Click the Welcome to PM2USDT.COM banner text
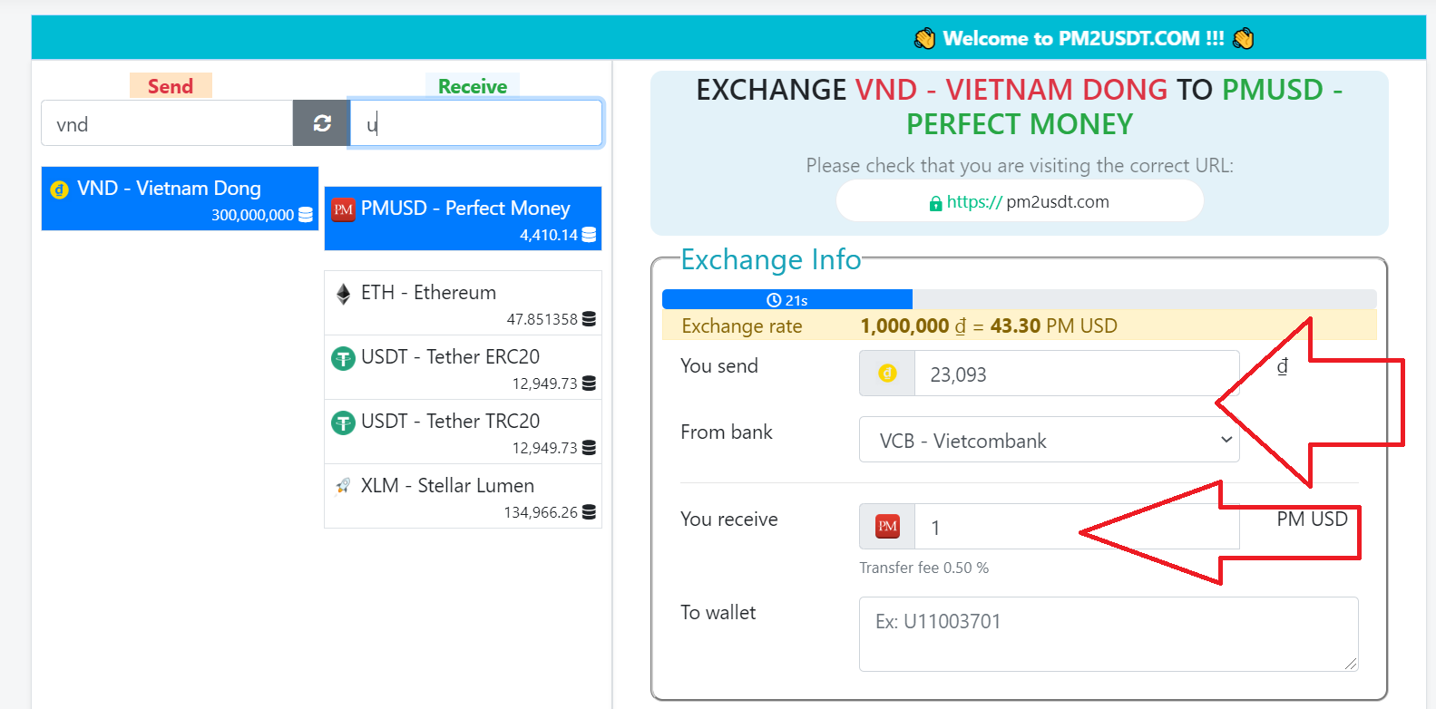Screen dimensions: 1436x709 pyautogui.click(x=1083, y=38)
